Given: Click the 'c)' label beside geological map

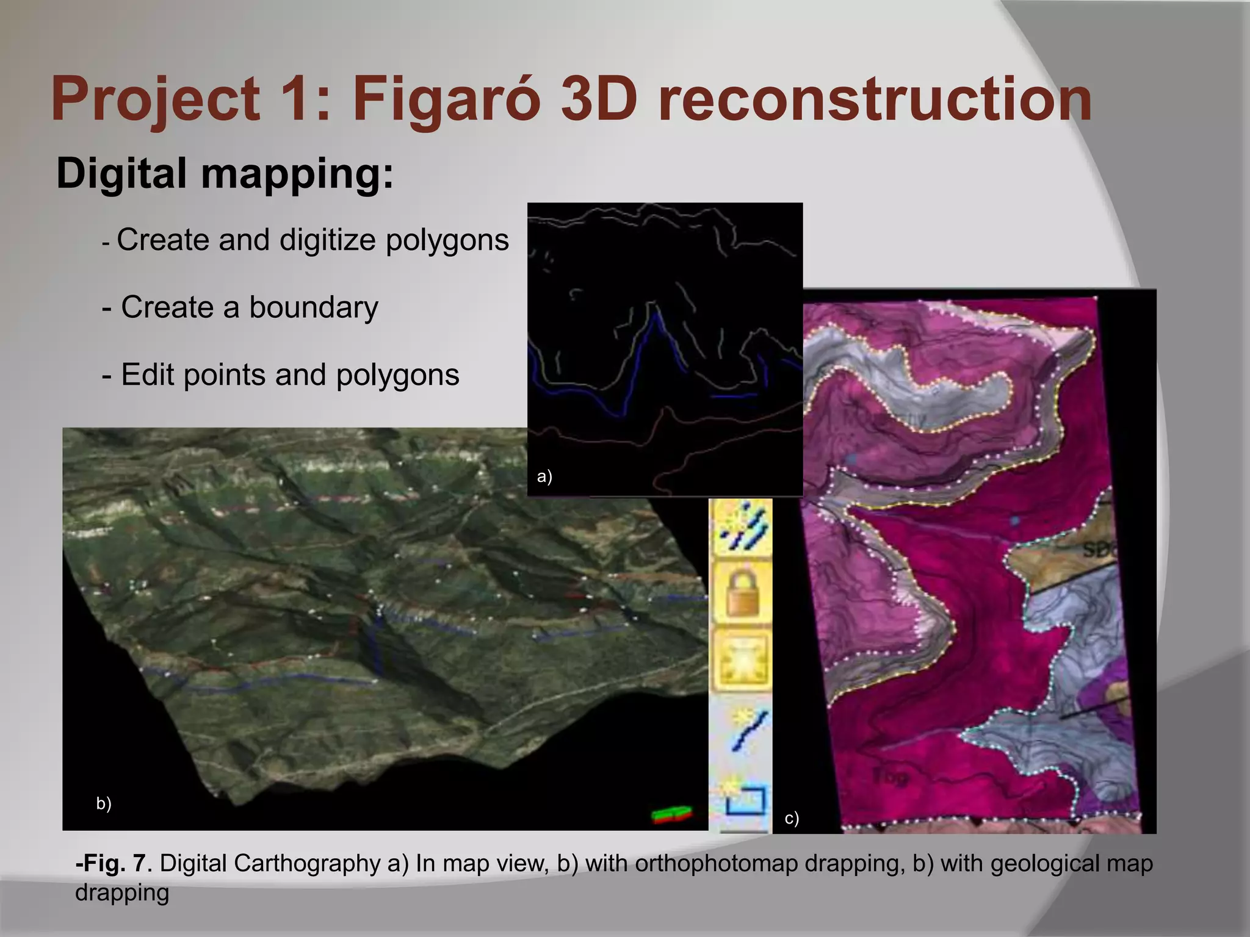Looking at the screenshot, I should 792,818.
